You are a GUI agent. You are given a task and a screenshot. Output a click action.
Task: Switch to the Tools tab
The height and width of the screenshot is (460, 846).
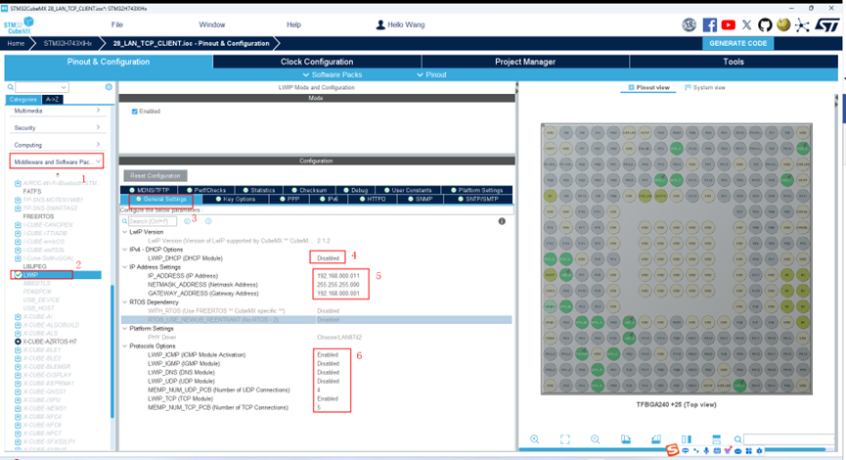pyautogui.click(x=734, y=62)
